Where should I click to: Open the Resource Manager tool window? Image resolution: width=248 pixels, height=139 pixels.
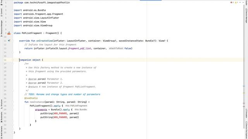(x=2, y=28)
